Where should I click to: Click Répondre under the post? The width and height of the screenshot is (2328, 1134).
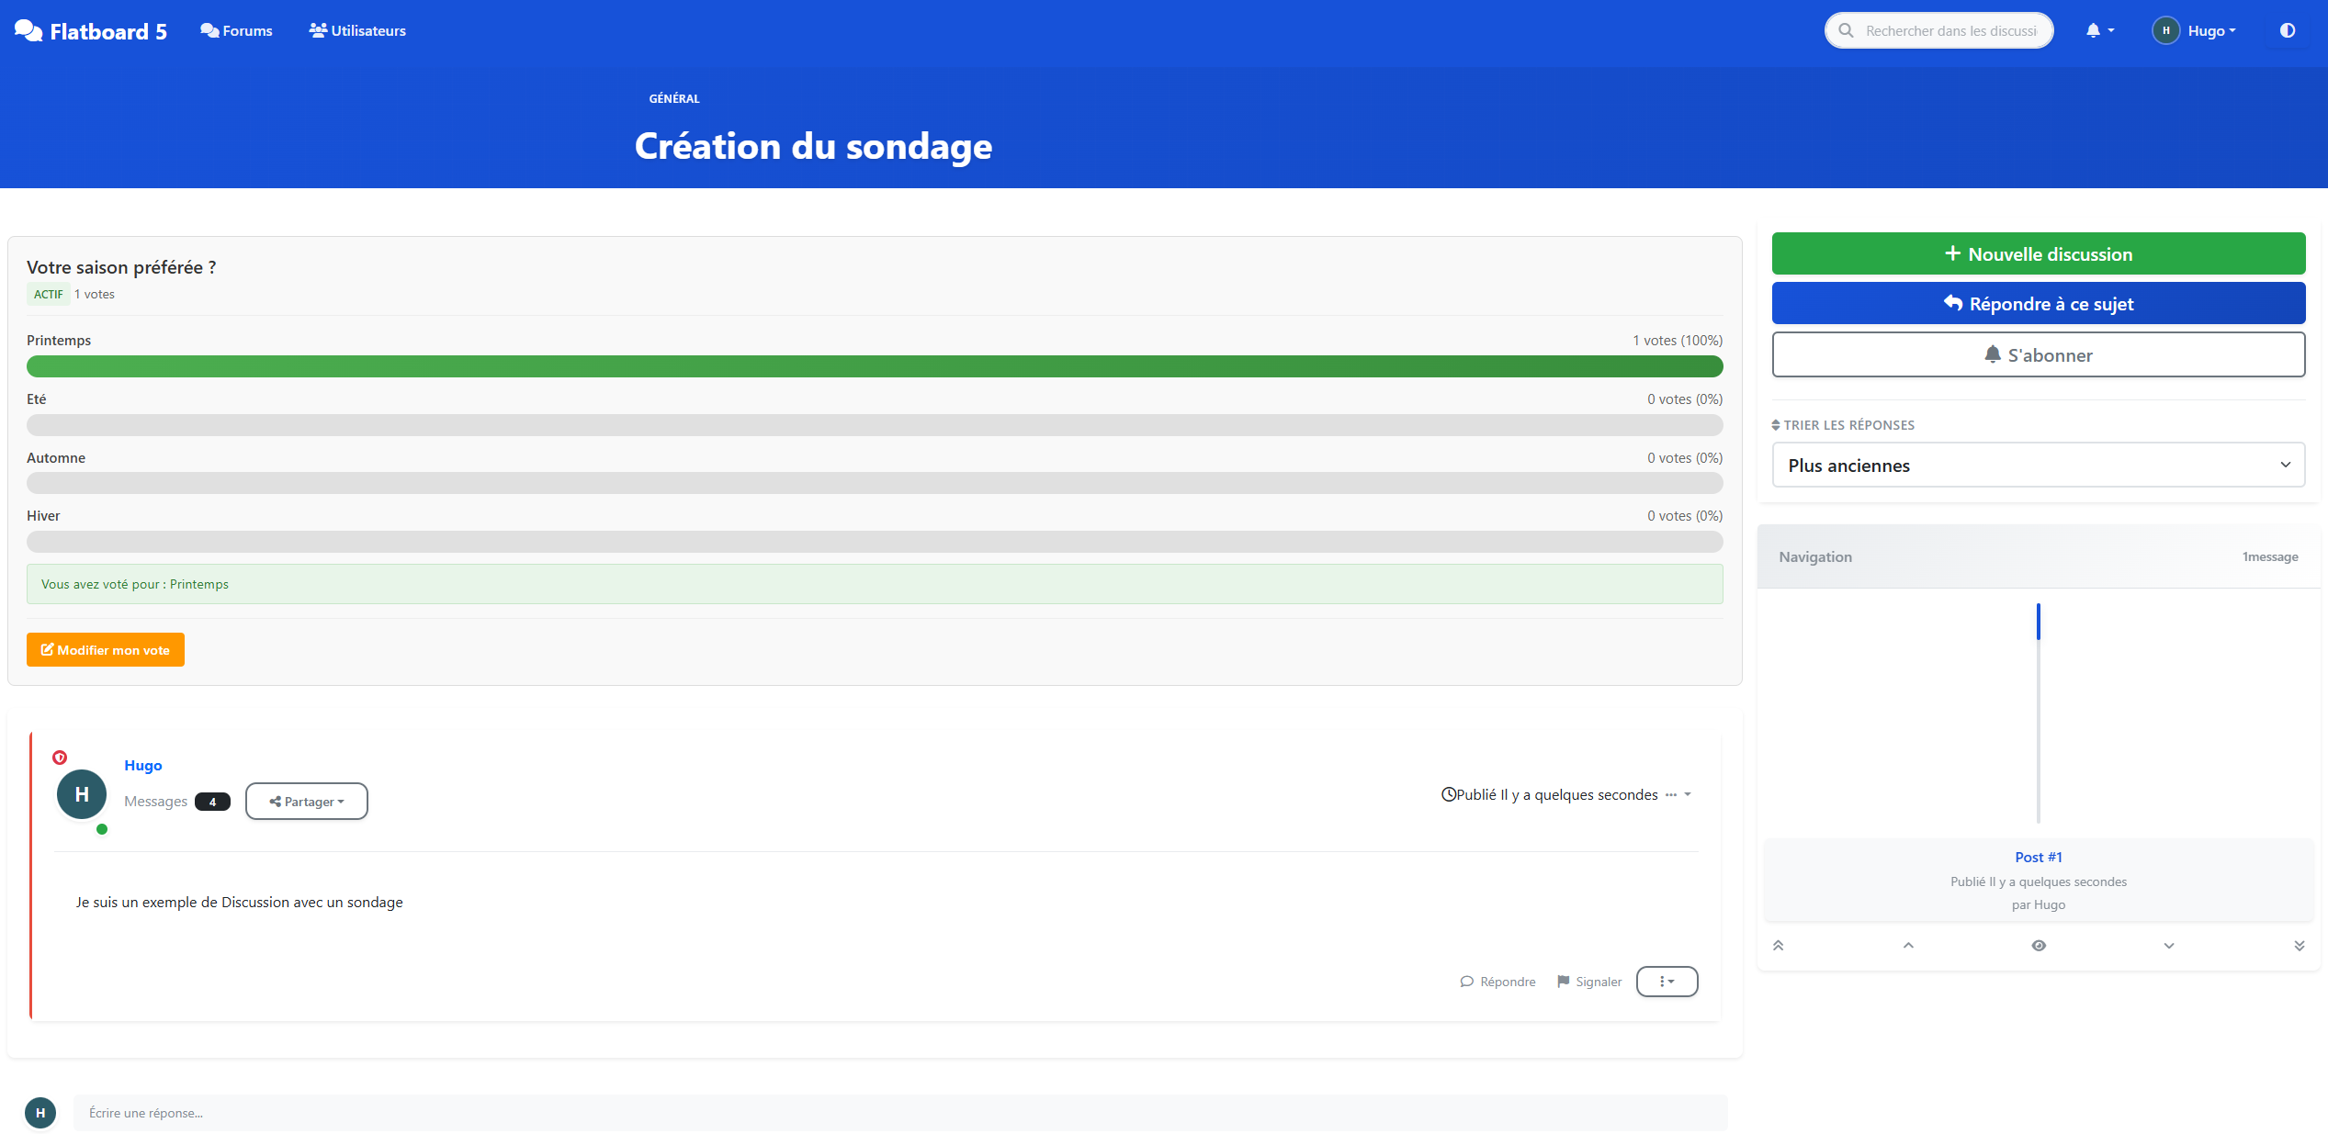[x=1497, y=982]
